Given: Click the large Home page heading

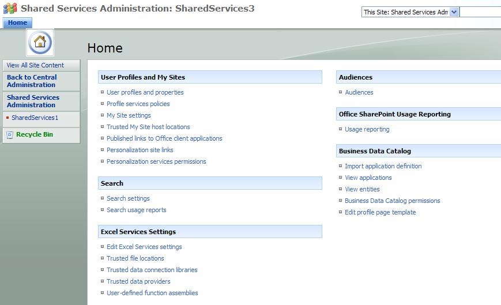Looking at the screenshot, I should [105, 48].
